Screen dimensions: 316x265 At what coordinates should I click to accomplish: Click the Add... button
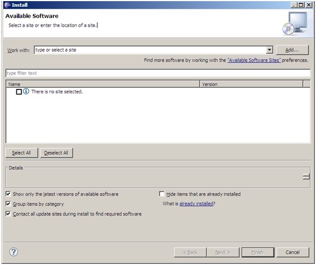292,50
